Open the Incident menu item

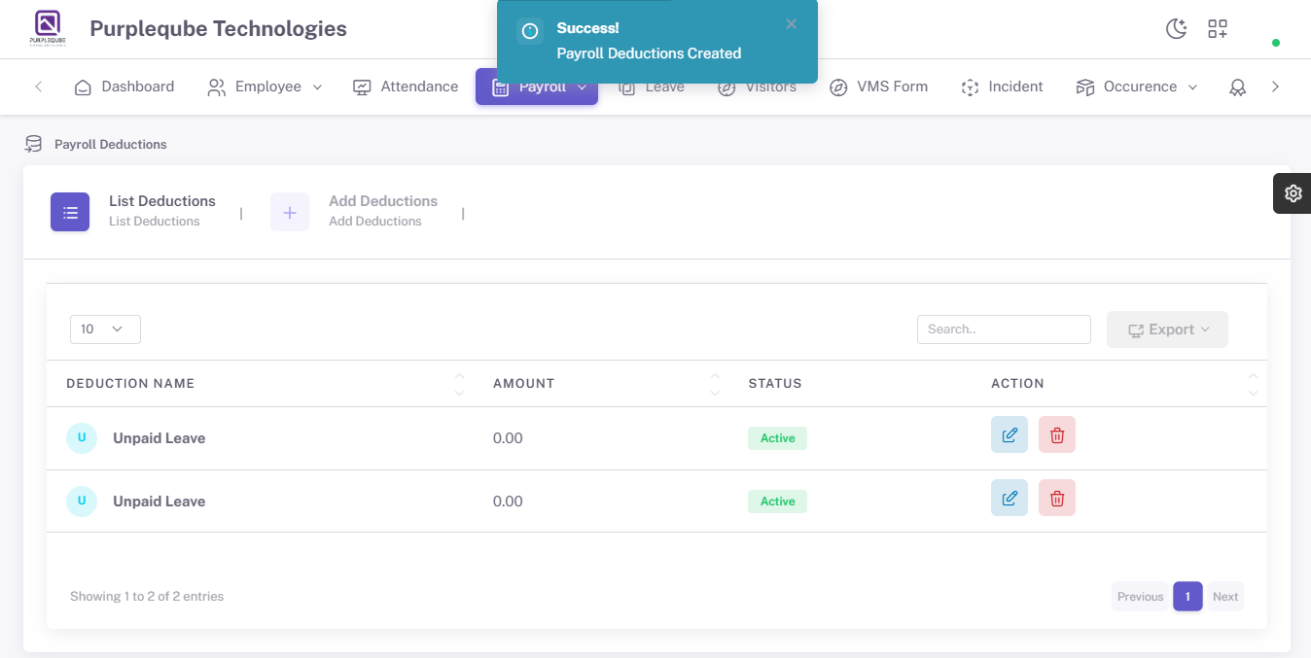(1002, 87)
